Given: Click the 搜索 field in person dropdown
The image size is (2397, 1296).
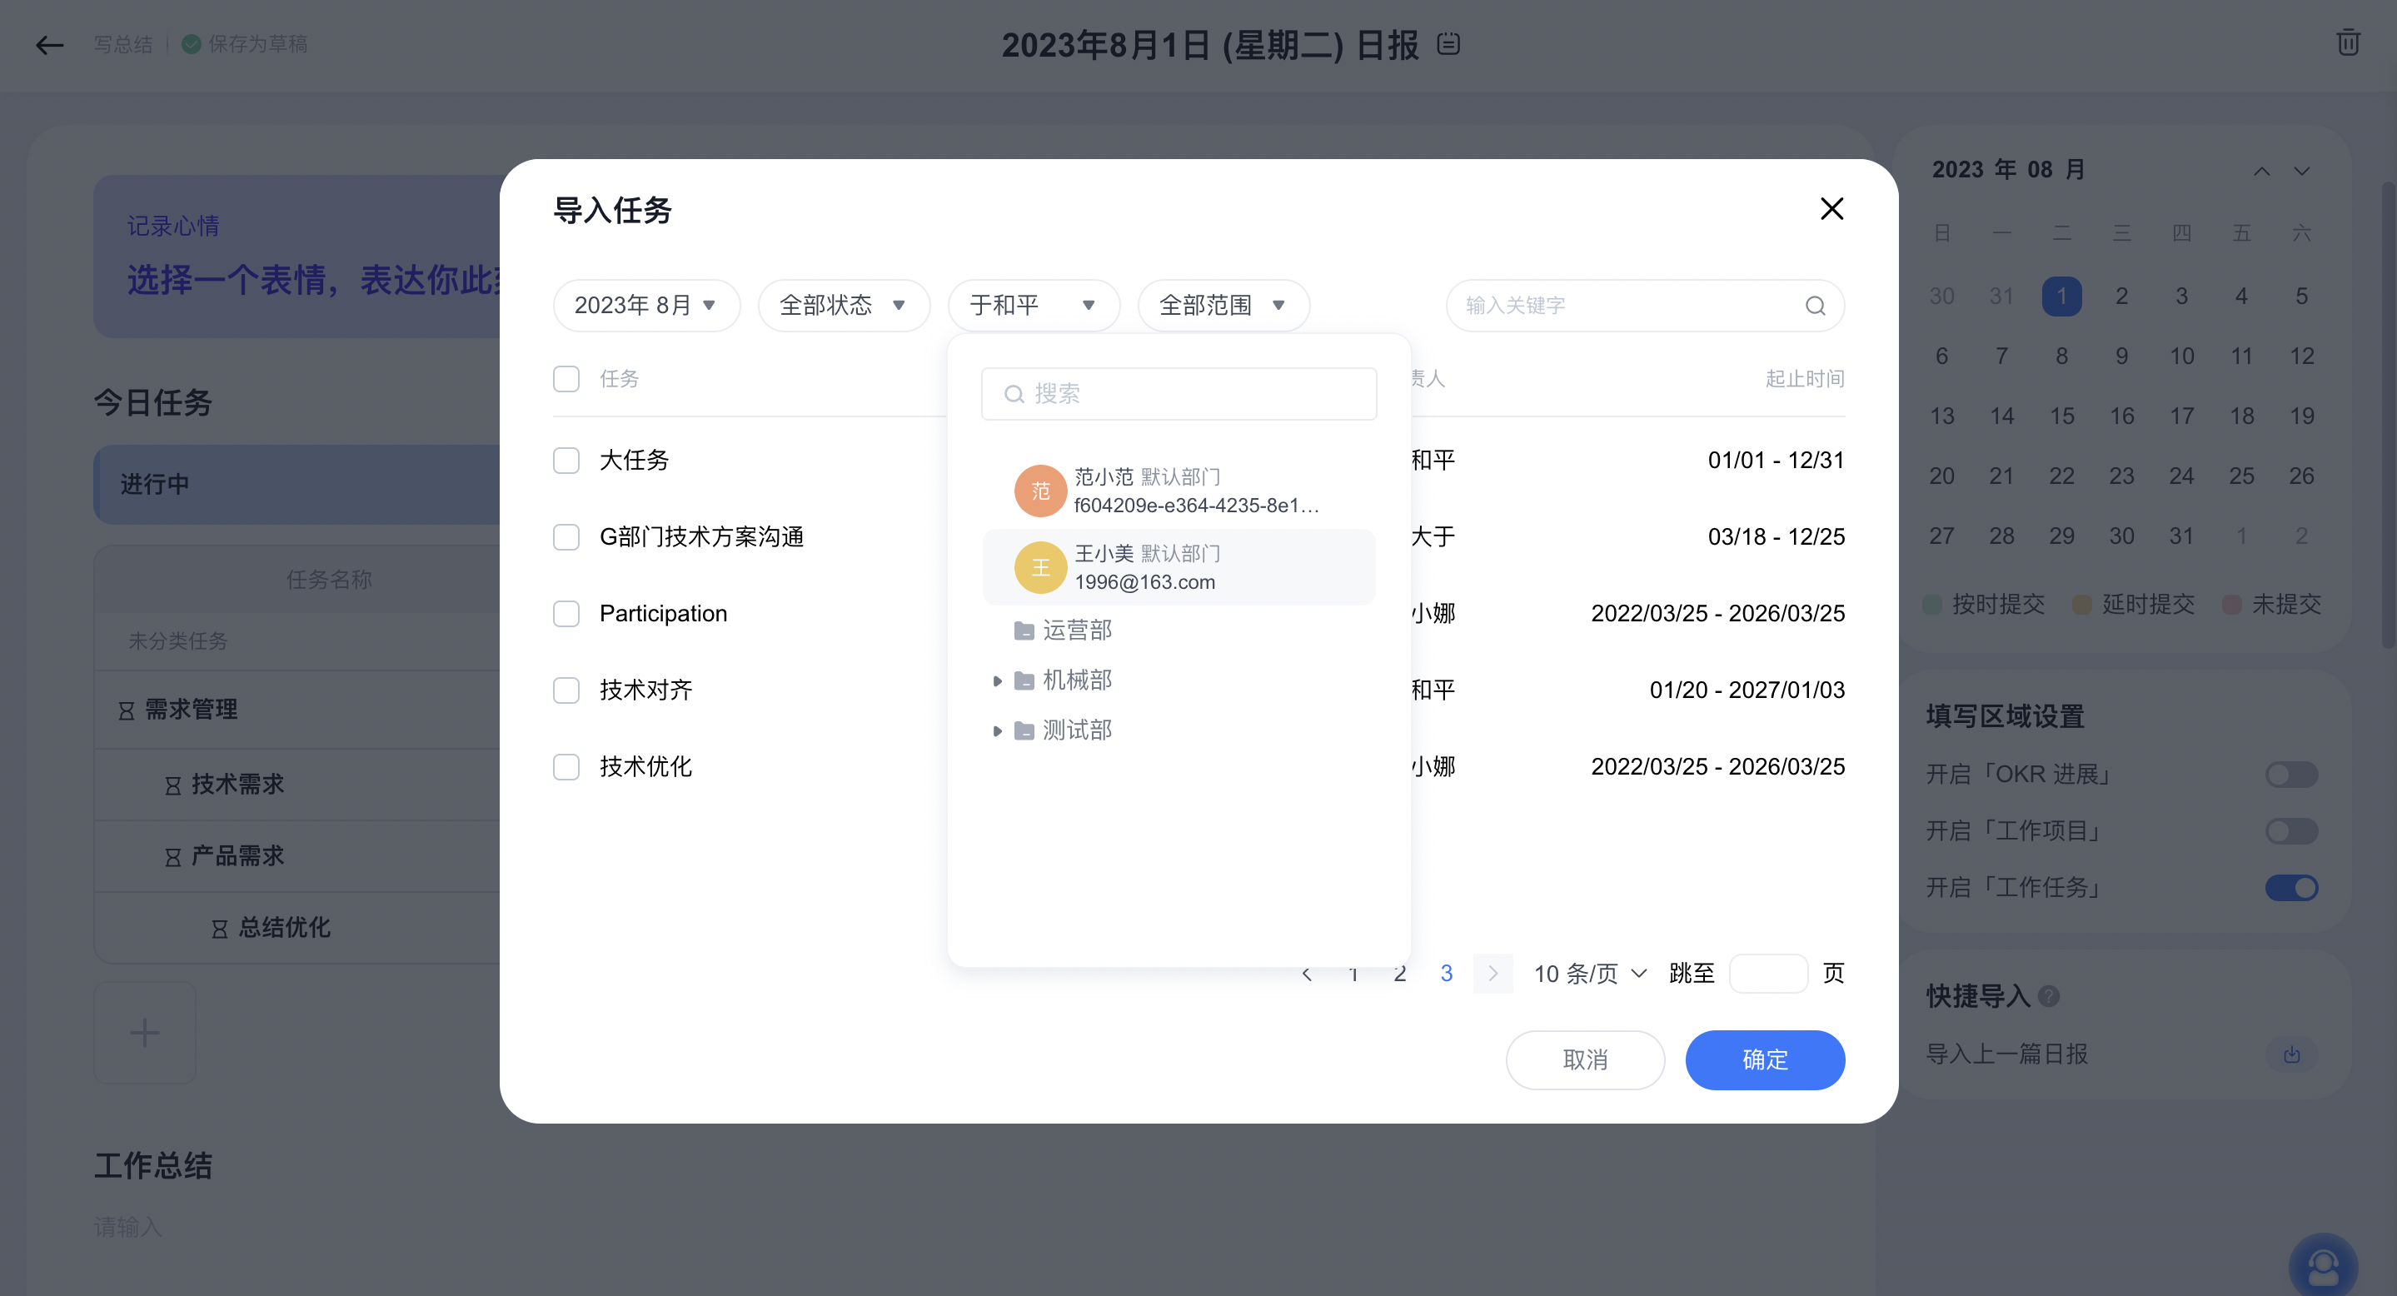Looking at the screenshot, I should (1179, 393).
